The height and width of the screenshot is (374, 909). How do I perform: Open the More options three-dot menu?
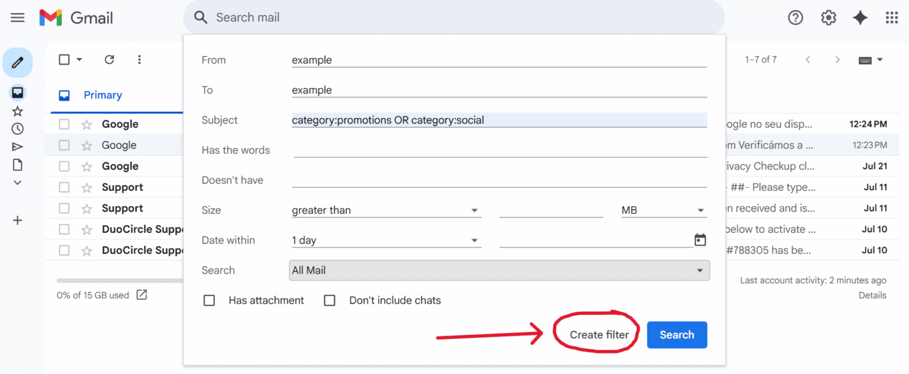tap(139, 59)
